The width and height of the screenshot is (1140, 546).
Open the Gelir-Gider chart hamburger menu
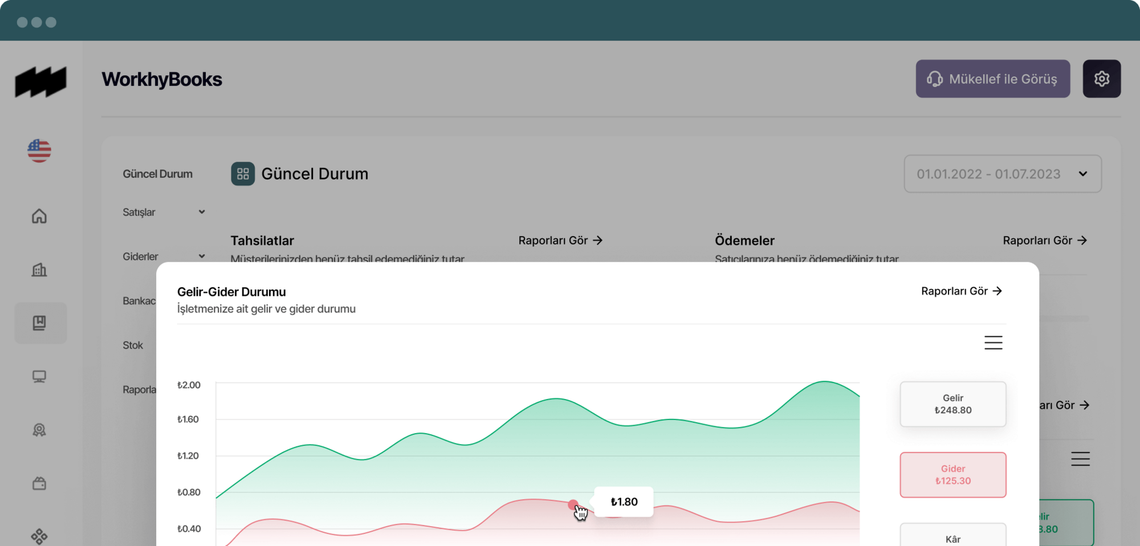pyautogui.click(x=994, y=343)
